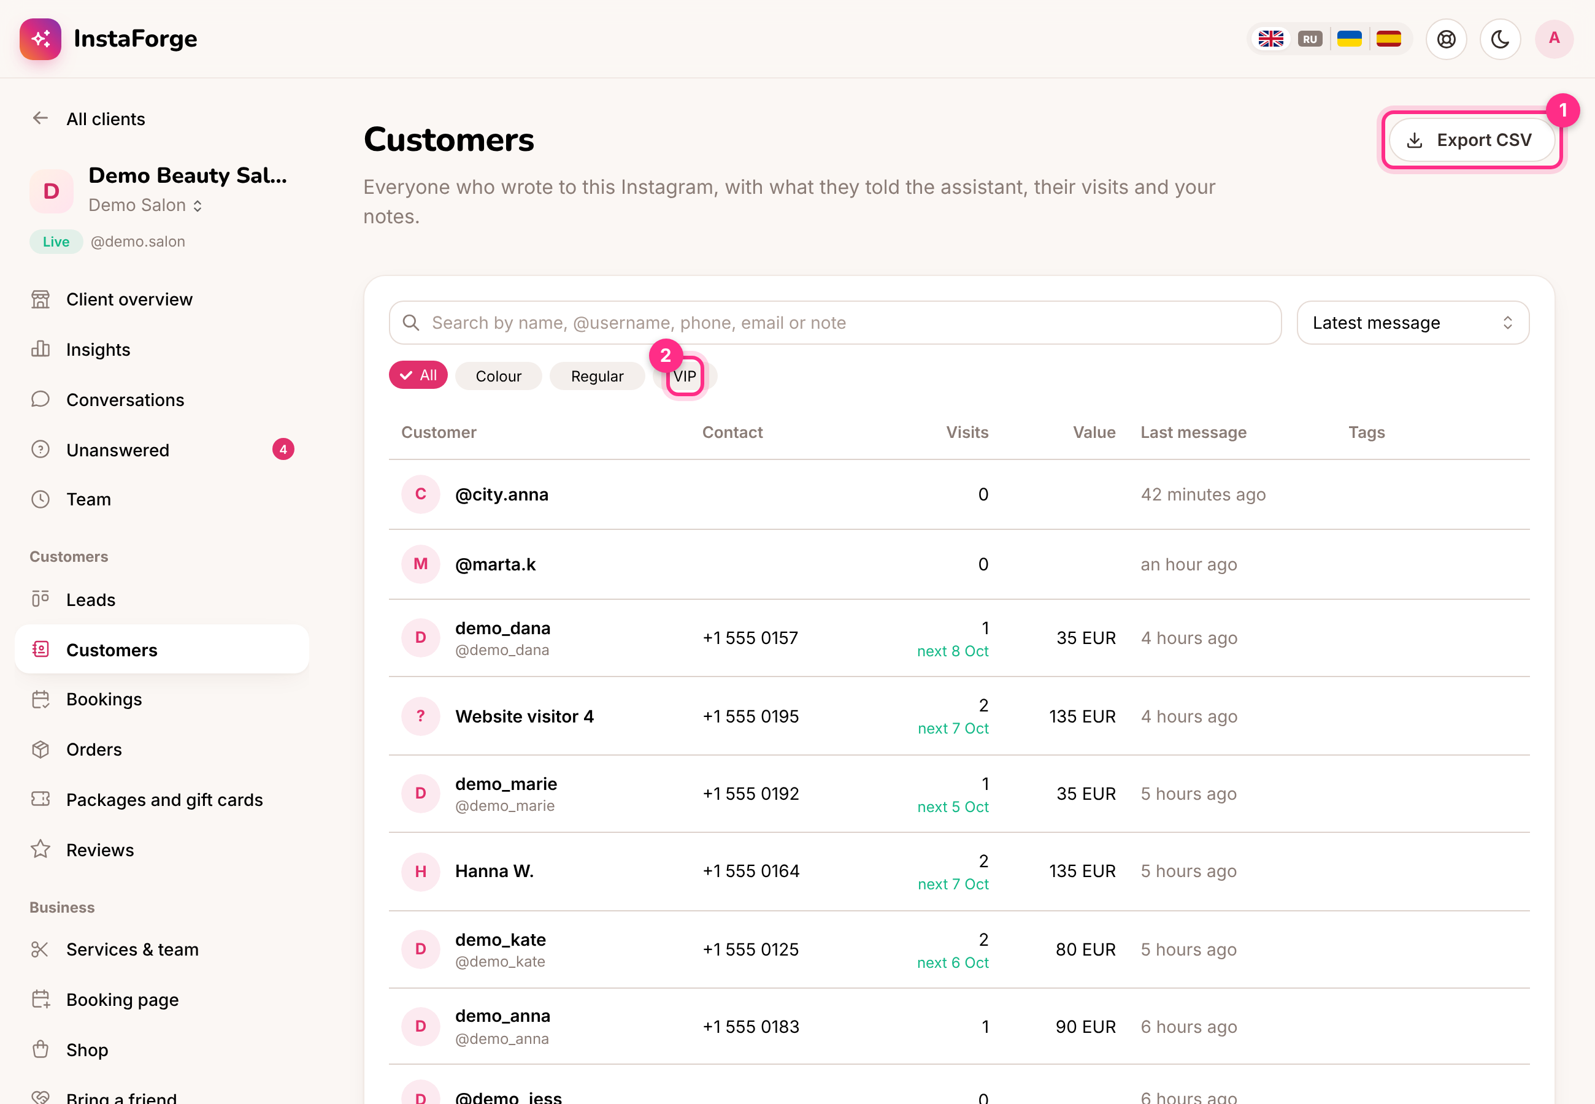Click Hanna W. avatar circle

[x=421, y=872]
